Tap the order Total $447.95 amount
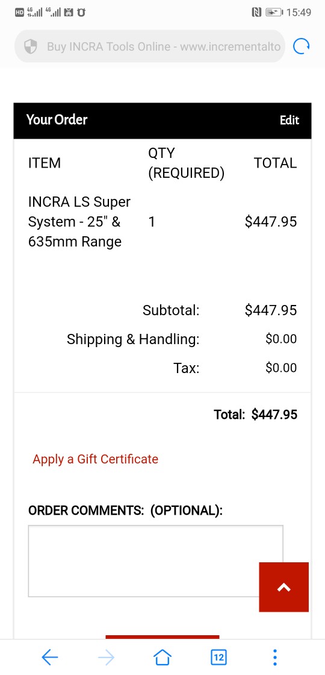 tap(274, 415)
